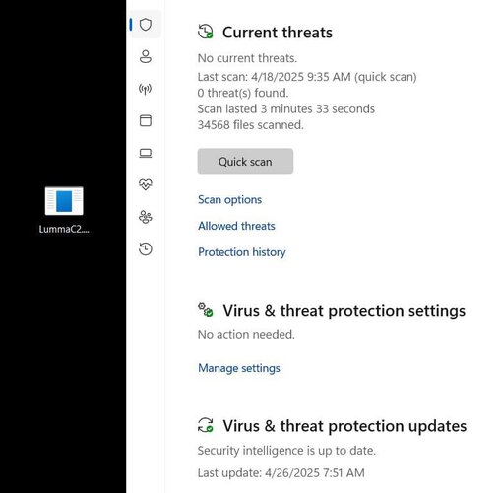Viewport: 500px width, 493px height.
Task: Open Device performance & health heart icon
Action: (x=146, y=184)
